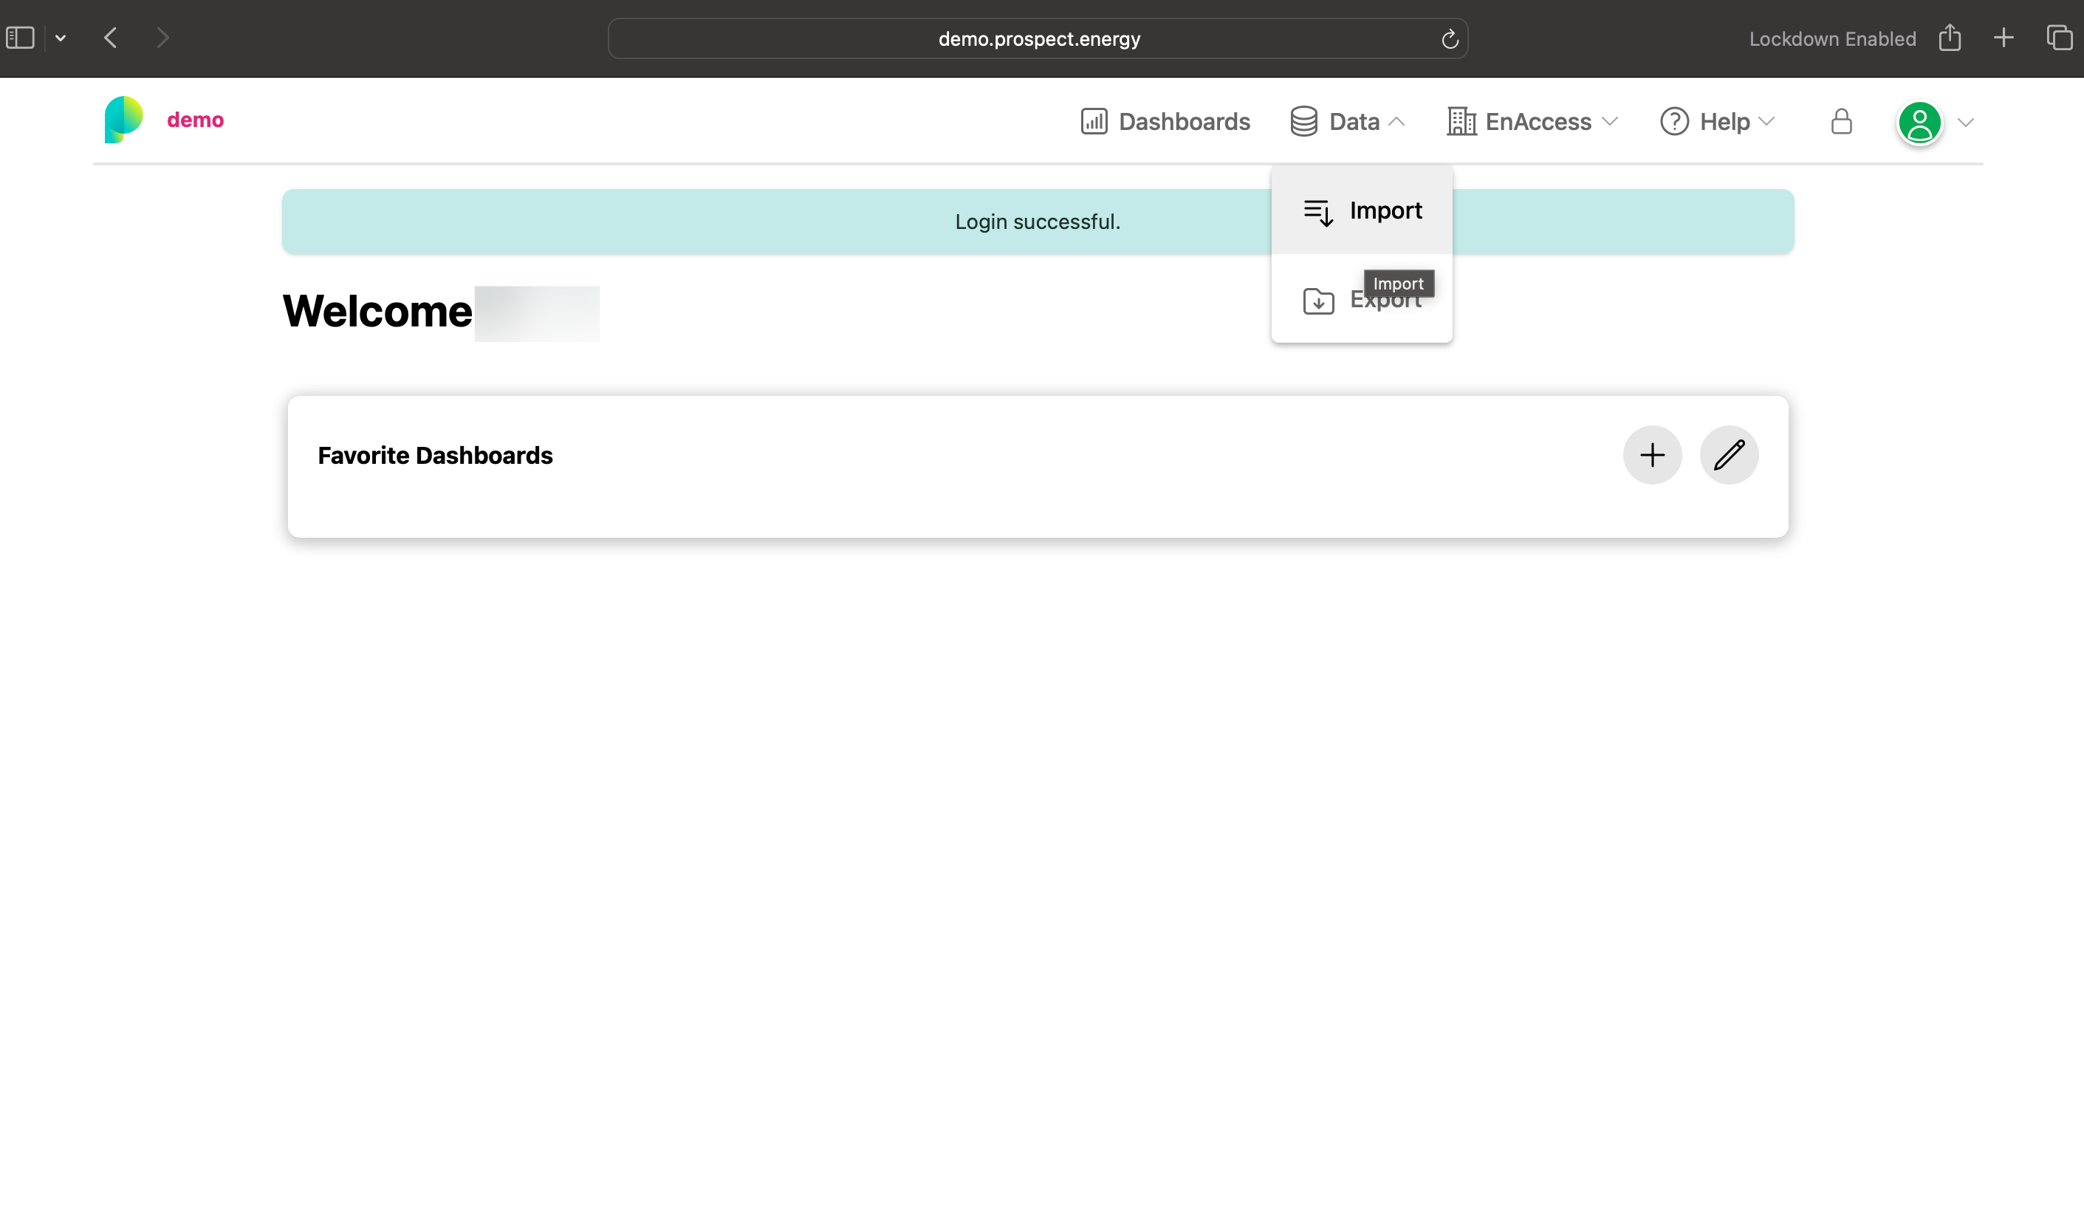Open the user account chevron menu
The height and width of the screenshot is (1229, 2084).
point(1966,123)
